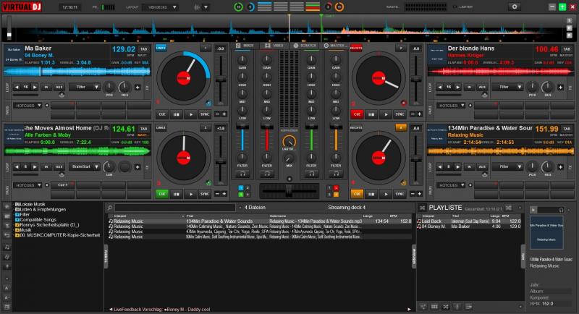Open the settings gear in top bar

[x=515, y=7]
